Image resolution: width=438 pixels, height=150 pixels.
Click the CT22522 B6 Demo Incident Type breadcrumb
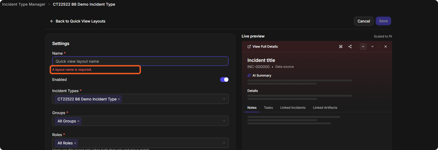pyautogui.click(x=84, y=4)
